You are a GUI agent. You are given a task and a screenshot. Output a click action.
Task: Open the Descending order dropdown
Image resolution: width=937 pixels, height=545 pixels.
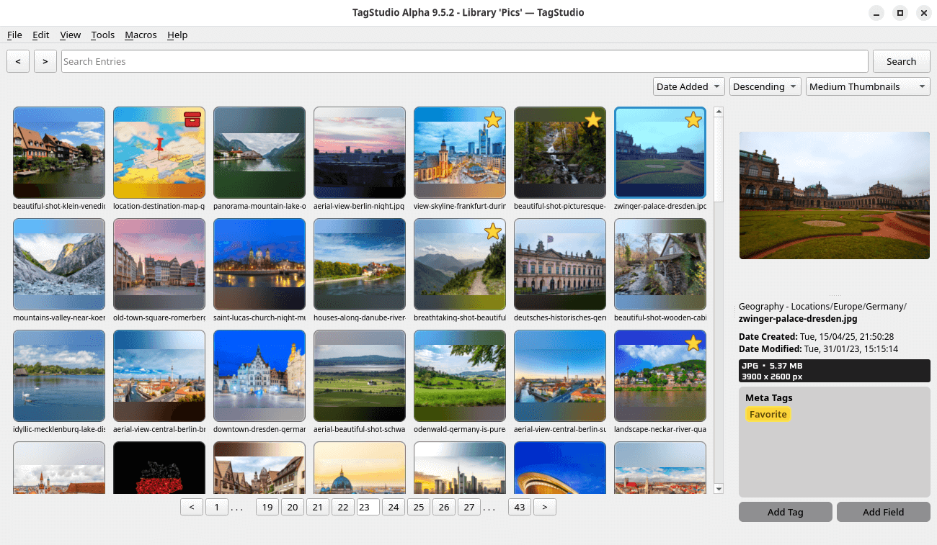765,86
